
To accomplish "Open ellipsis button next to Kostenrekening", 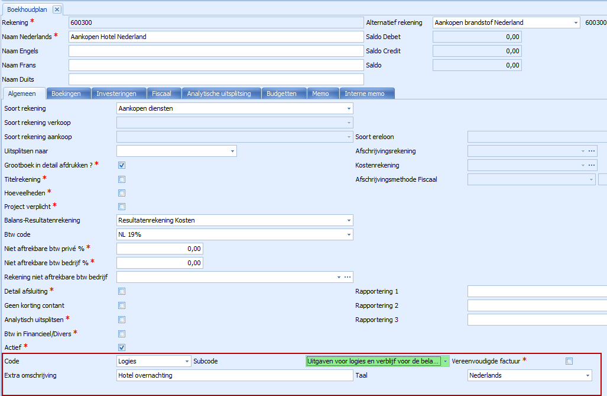I will pos(591,165).
